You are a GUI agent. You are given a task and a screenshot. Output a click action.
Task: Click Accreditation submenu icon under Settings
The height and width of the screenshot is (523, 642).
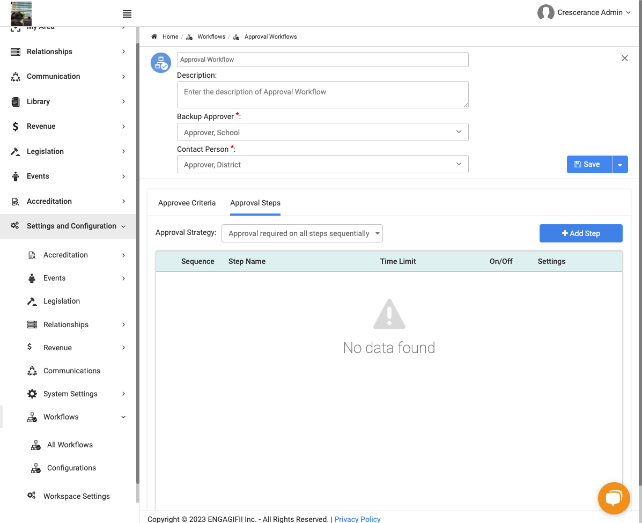pyautogui.click(x=32, y=255)
